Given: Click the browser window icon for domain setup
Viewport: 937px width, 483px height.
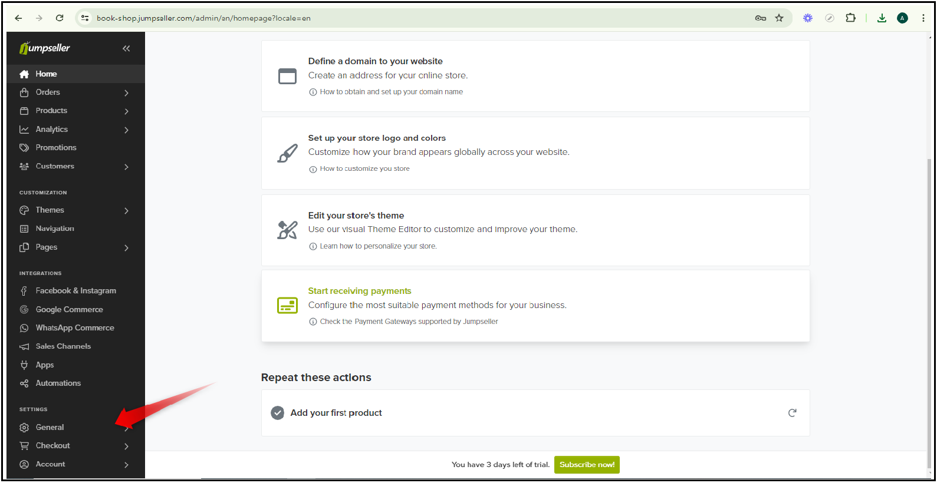Looking at the screenshot, I should (x=287, y=77).
